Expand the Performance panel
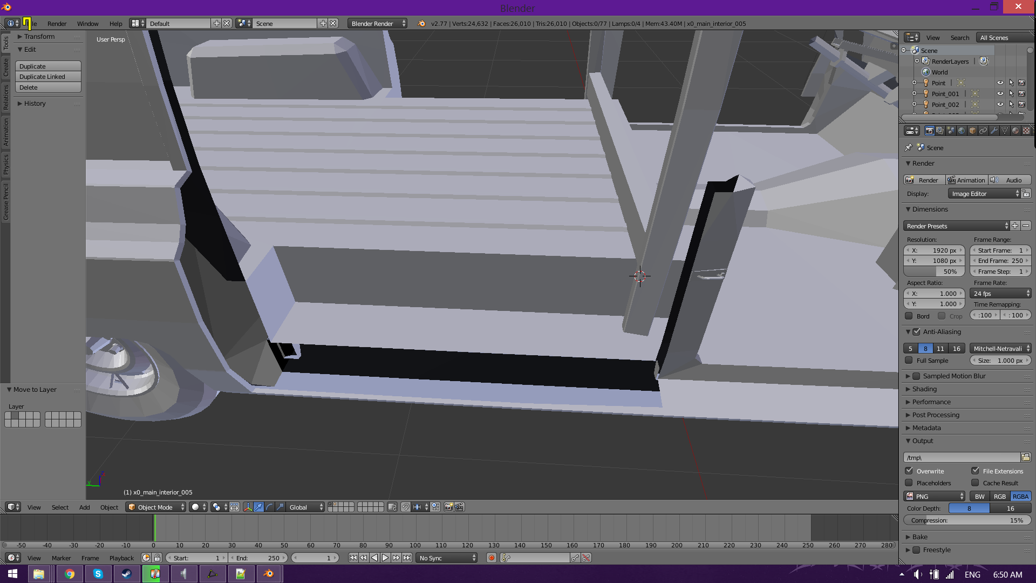Screen dimensions: 1036x583 931,402
